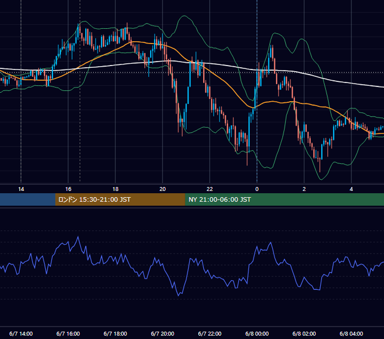Click the 6/8 00:00 date label

click(x=257, y=333)
